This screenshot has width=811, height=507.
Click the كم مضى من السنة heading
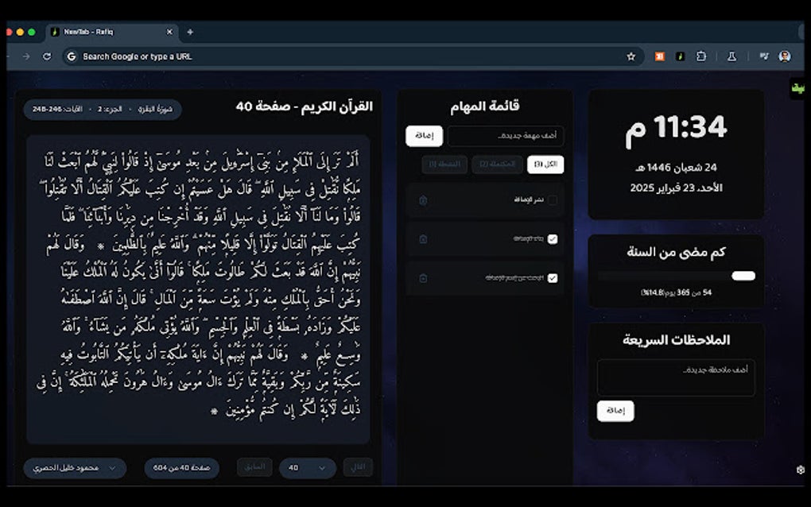[676, 252]
